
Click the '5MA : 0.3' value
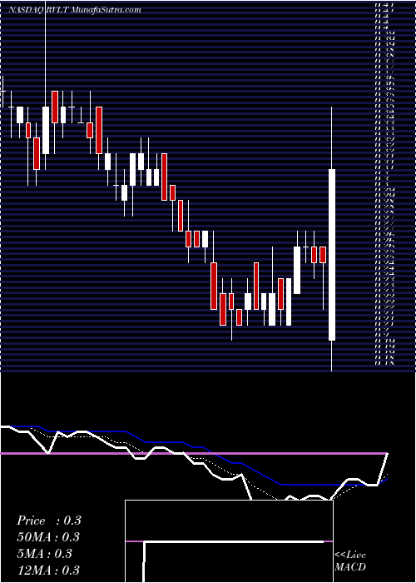(x=45, y=554)
